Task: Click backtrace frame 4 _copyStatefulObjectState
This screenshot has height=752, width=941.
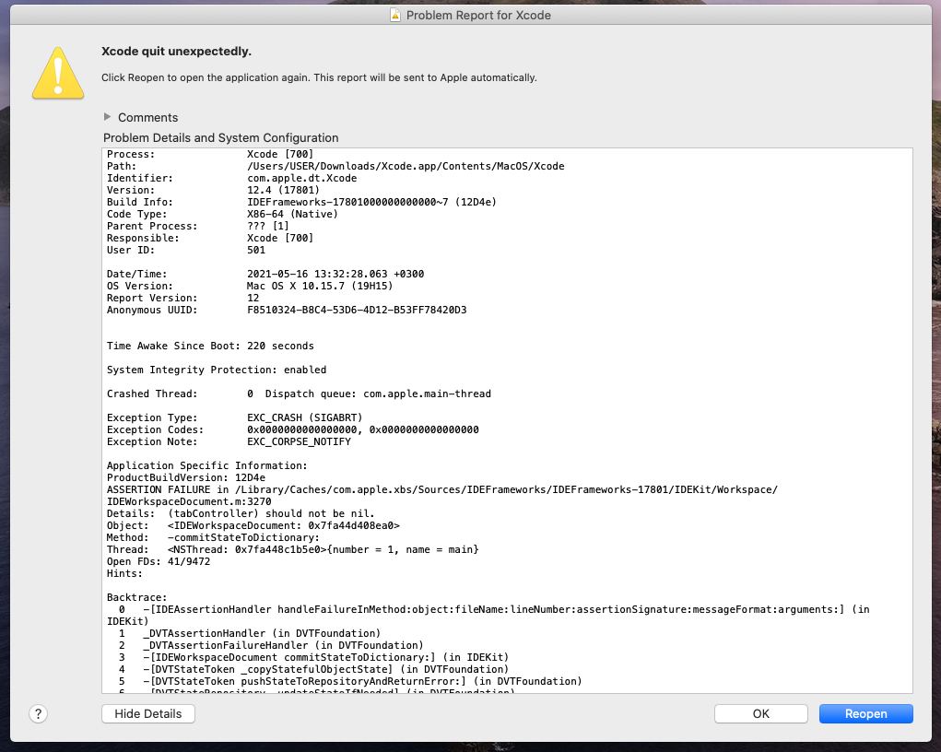Action: [314, 670]
